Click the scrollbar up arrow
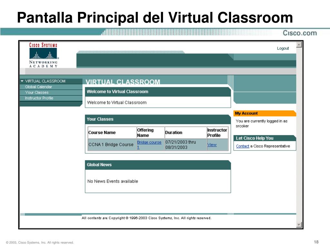Image resolution: width=330 pixels, height=247 pixels. [x=299, y=45]
